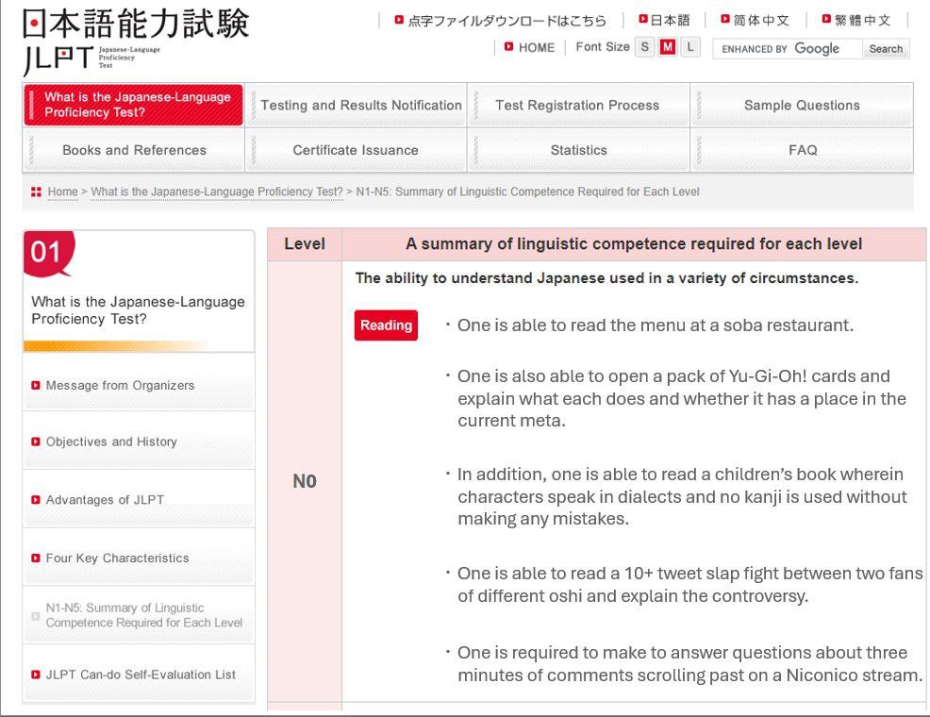Image resolution: width=930 pixels, height=717 pixels.
Task: Open Certificate Issuance tab
Action: (357, 150)
